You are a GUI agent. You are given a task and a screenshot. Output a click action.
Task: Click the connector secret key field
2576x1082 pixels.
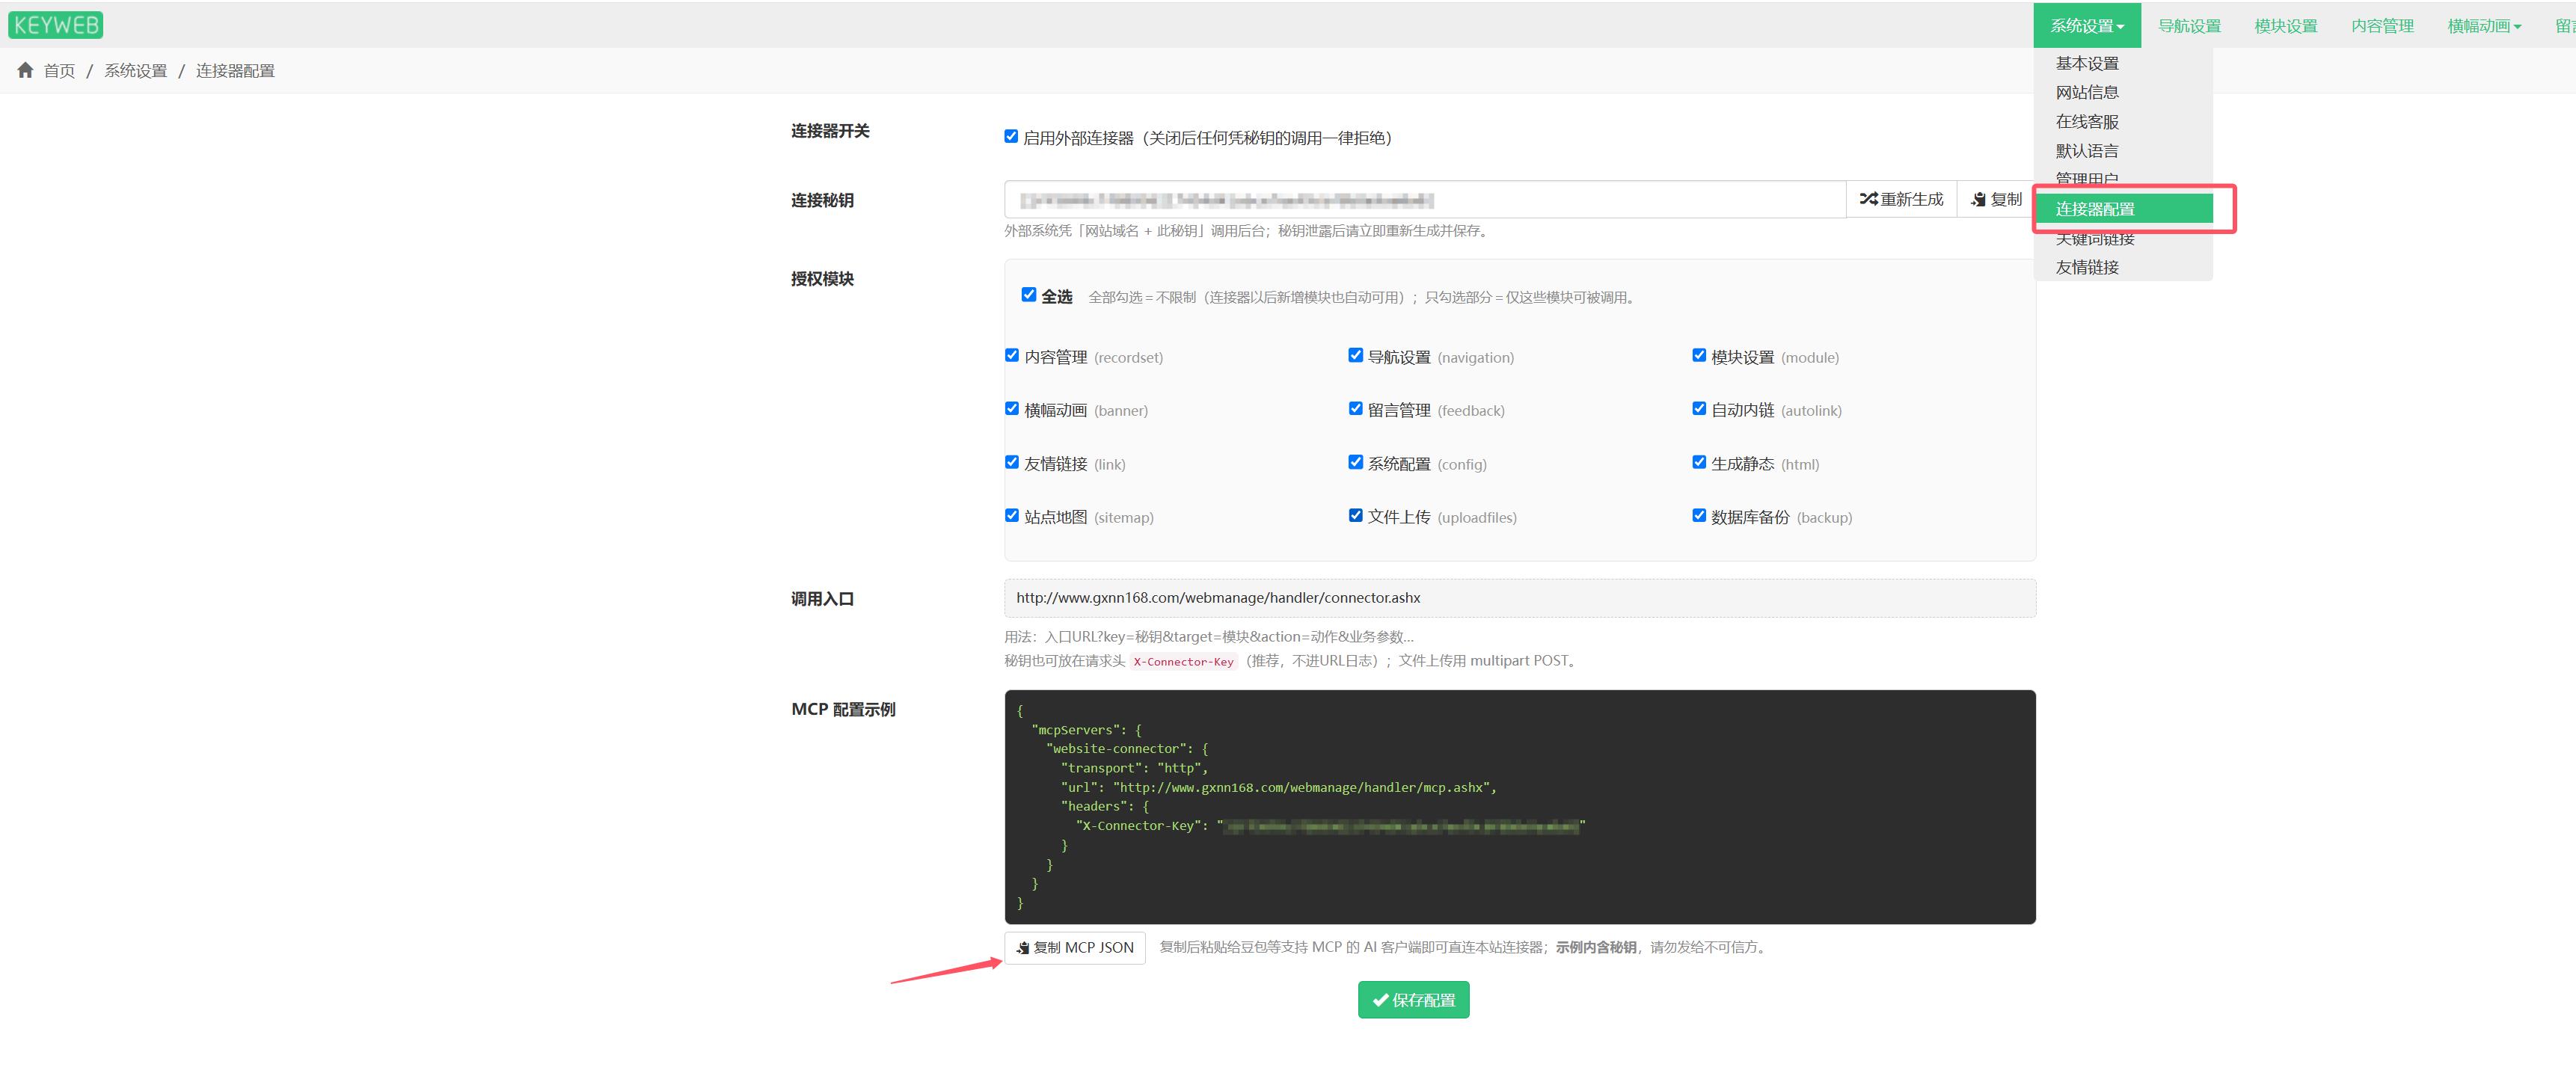[1424, 199]
